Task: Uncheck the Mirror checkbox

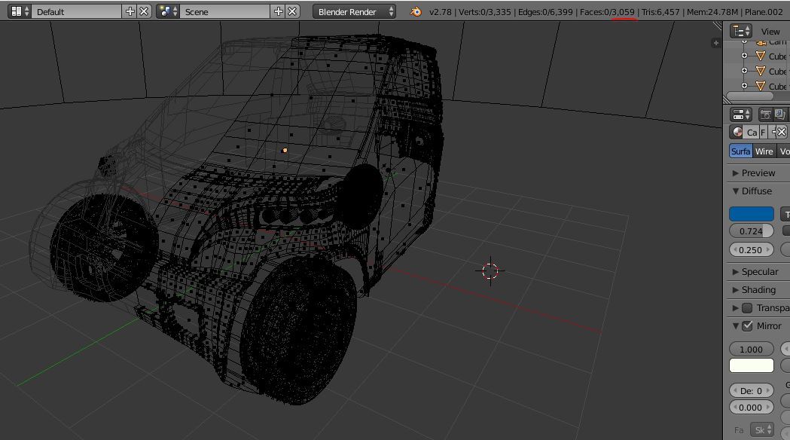Action: pyautogui.click(x=747, y=326)
